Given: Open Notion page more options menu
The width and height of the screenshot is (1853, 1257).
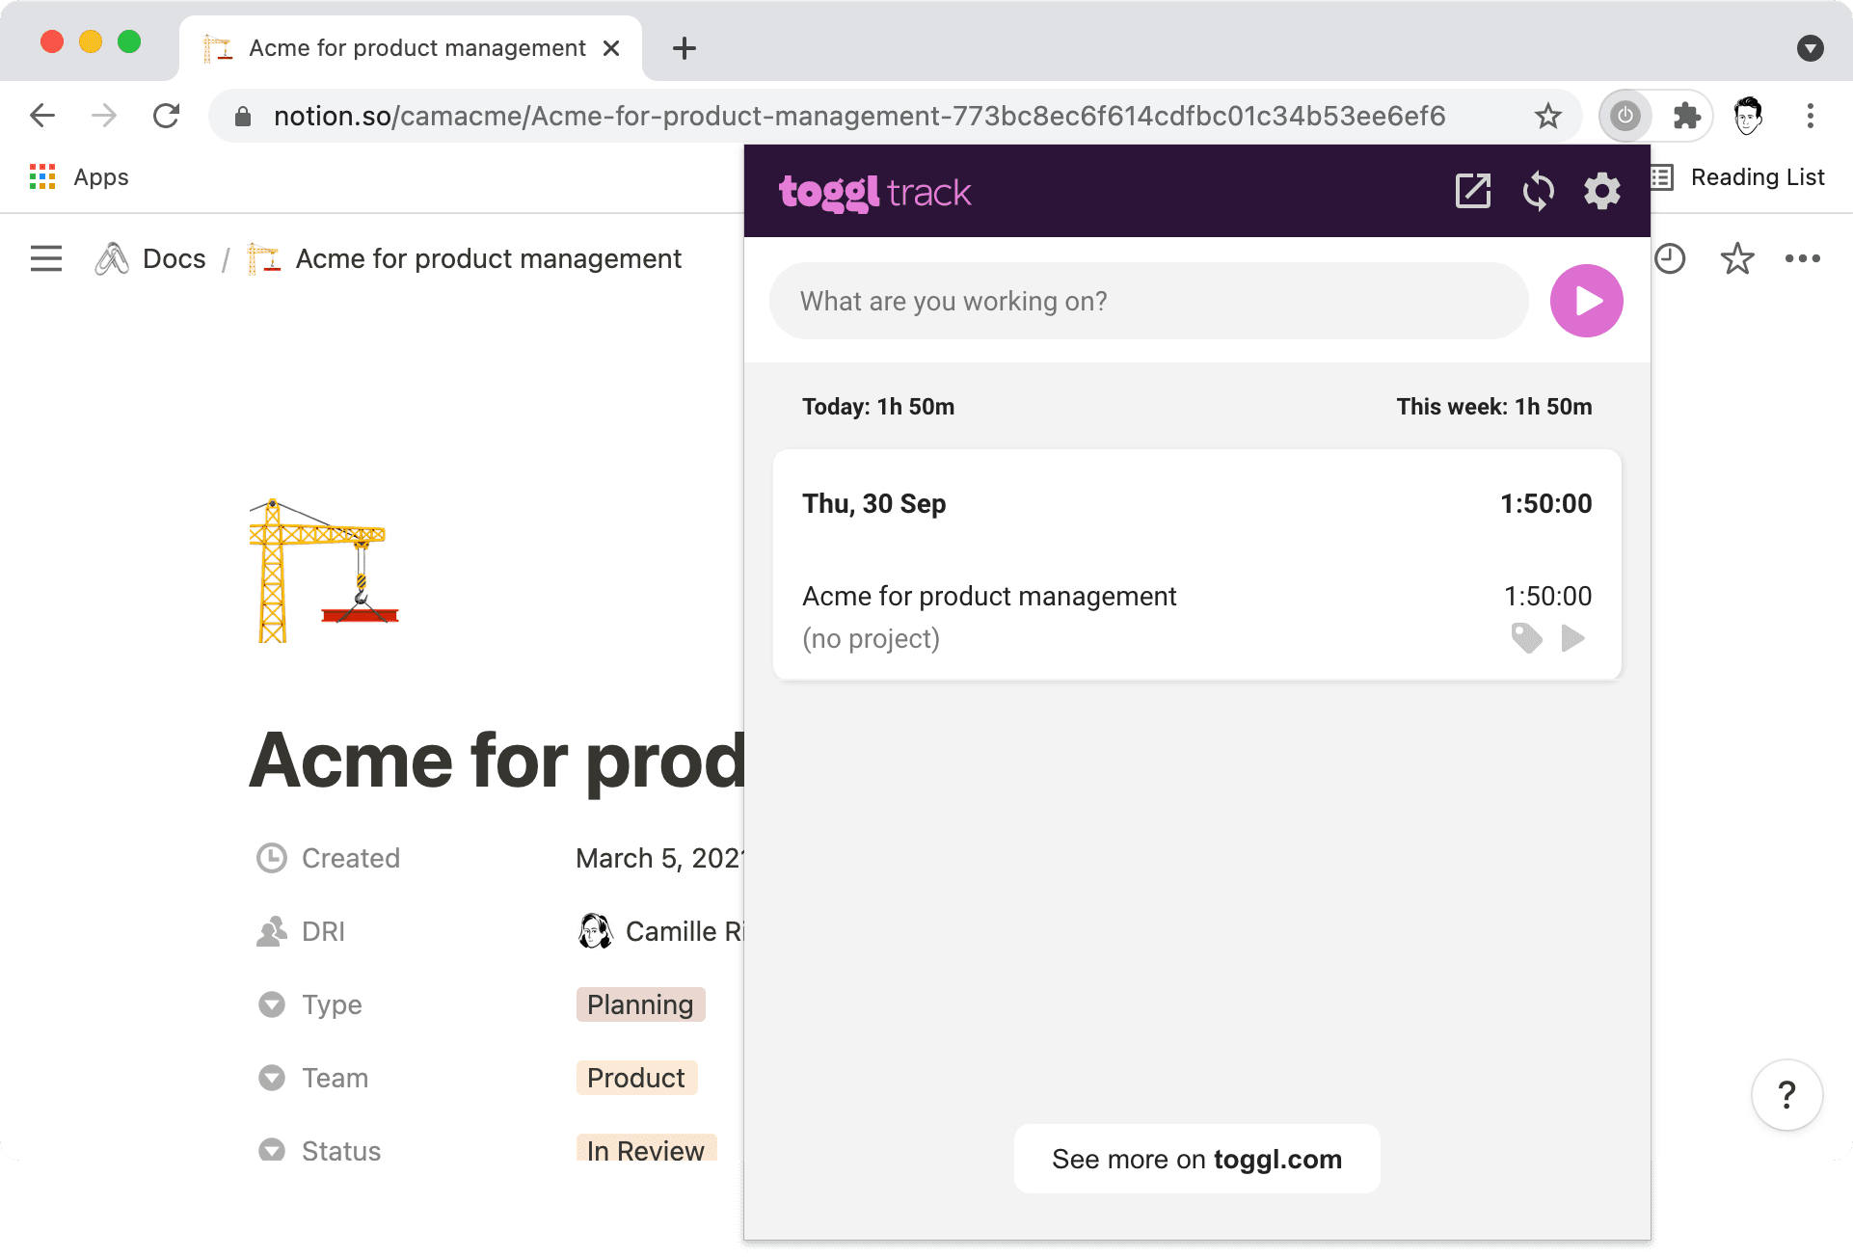Looking at the screenshot, I should [x=1802, y=258].
